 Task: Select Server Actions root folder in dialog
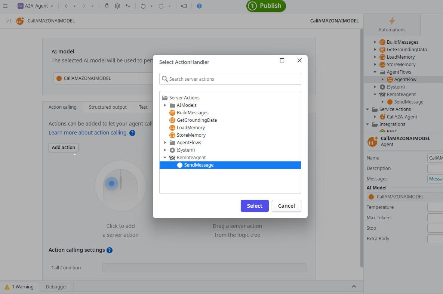(x=184, y=98)
